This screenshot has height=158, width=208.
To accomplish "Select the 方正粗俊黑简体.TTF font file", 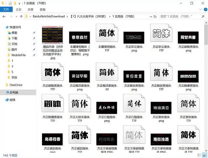I will 161,72.
